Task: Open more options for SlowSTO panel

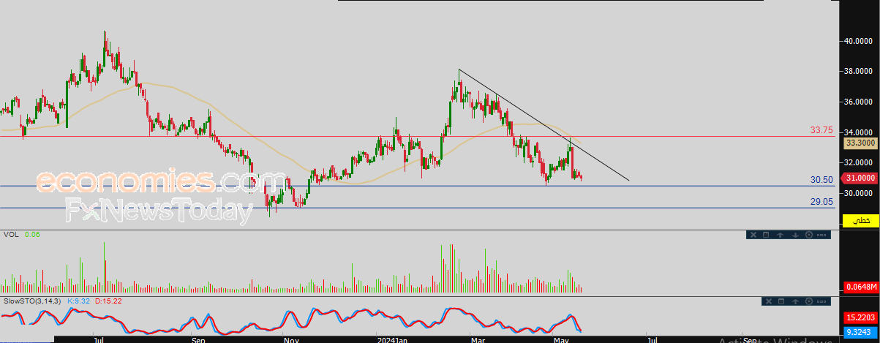Action: 821,301
